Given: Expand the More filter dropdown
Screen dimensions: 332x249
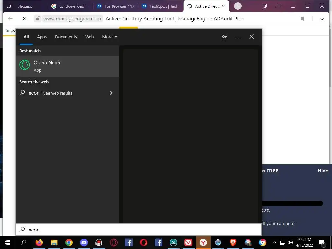Looking at the screenshot, I should 110,37.
